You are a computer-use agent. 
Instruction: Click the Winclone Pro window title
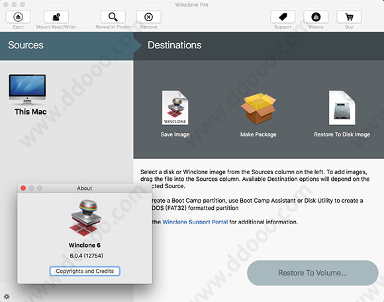[x=192, y=5]
